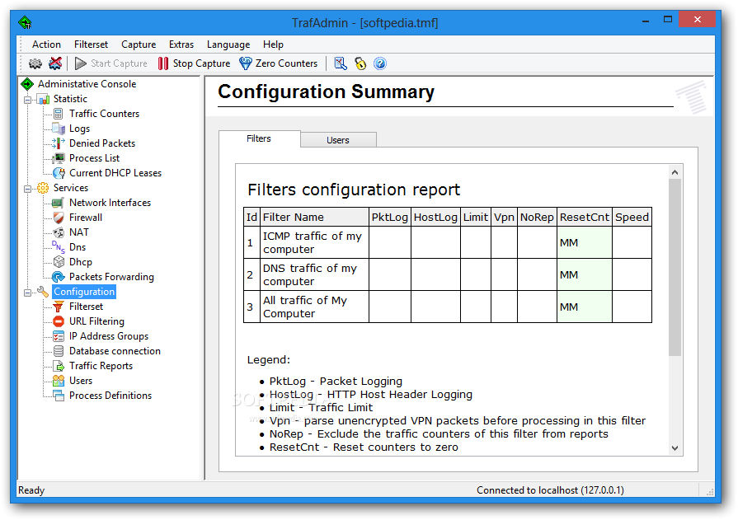This screenshot has width=738, height=520.
Task: Click the blue help question mark icon
Action: click(380, 63)
